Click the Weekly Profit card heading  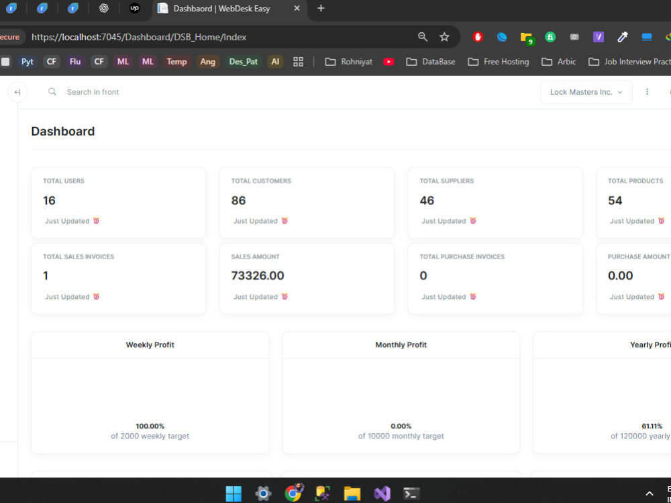point(150,345)
